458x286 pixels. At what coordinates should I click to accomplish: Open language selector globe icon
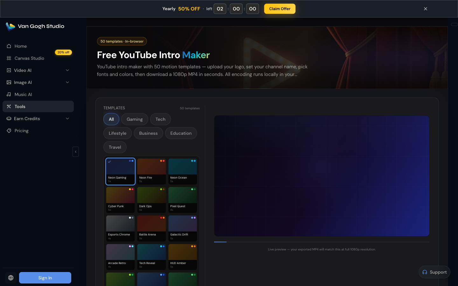click(x=11, y=278)
